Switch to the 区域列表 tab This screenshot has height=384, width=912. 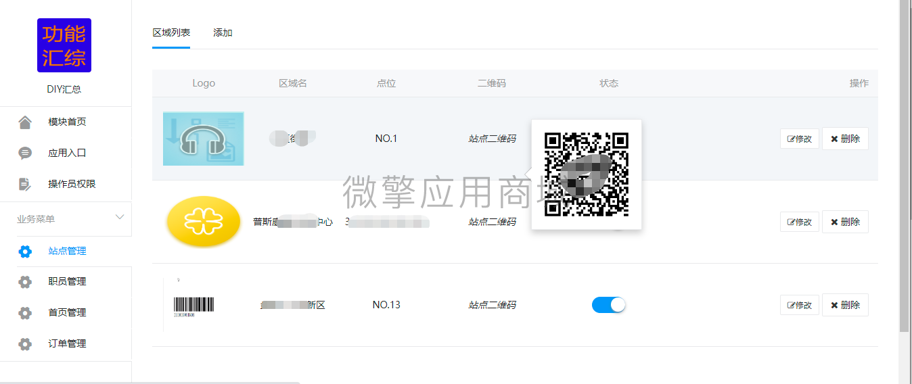point(171,32)
